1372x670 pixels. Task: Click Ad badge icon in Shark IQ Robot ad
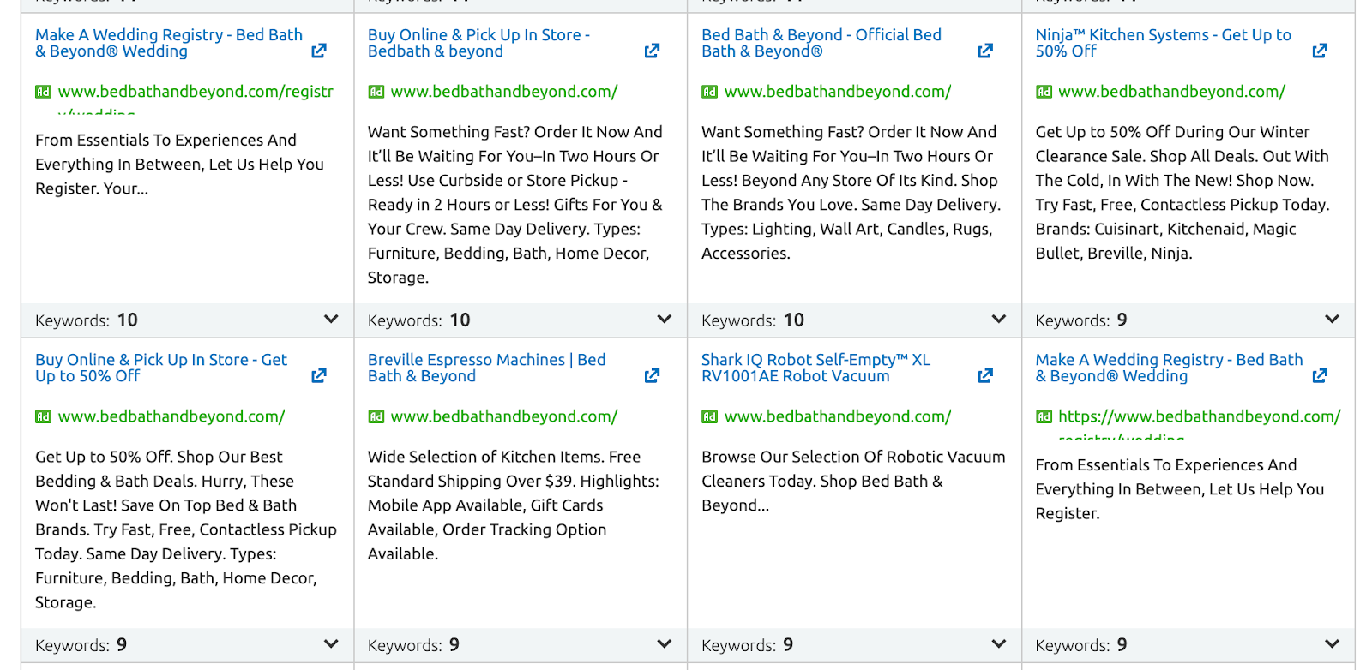pos(709,417)
